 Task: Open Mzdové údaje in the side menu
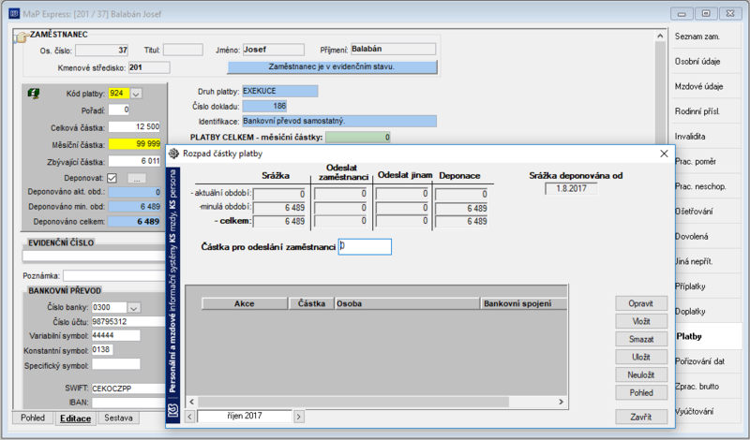(698, 86)
